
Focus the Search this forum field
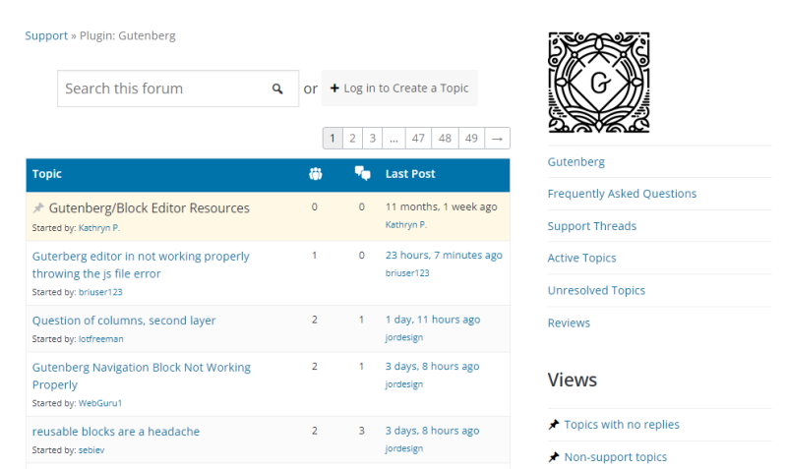[x=178, y=88]
